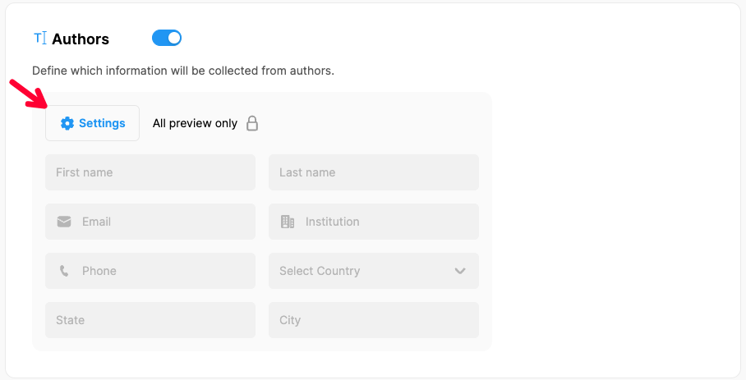746x380 pixels.
Task: Select the City input field
Action: tap(374, 320)
